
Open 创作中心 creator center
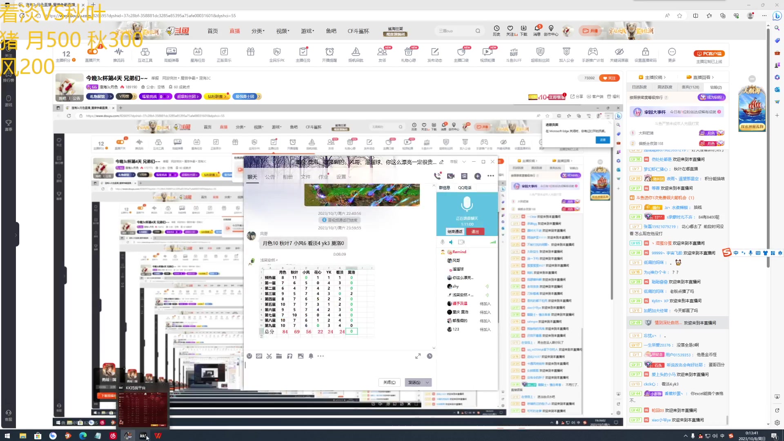point(551,31)
